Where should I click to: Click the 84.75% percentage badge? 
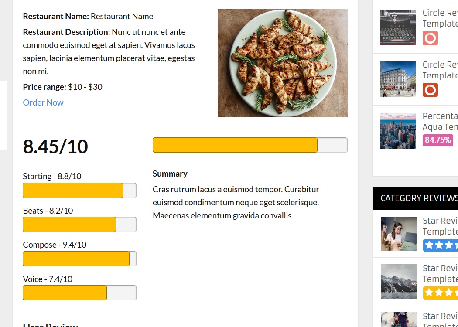(x=437, y=140)
